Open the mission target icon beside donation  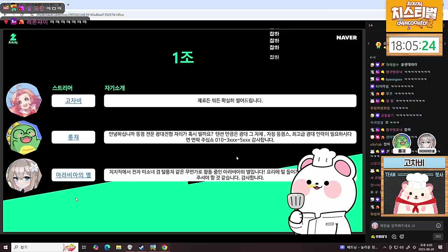tap(402, 237)
